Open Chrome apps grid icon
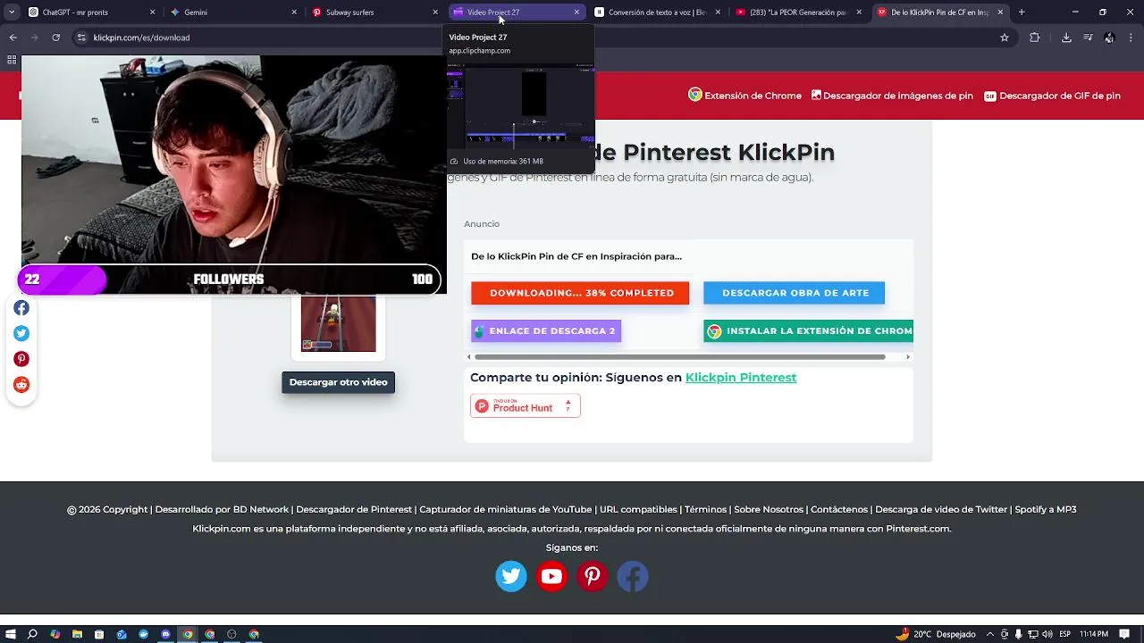Viewport: 1144px width, 643px height. tap(12, 60)
